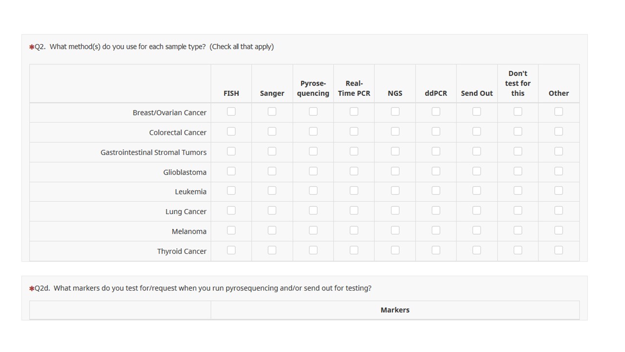
Task: Click the Markers column header
Action: 395,310
